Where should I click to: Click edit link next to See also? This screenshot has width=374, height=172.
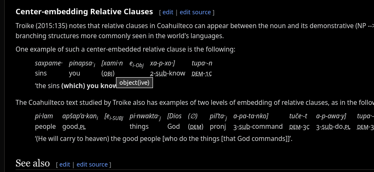pos(65,164)
